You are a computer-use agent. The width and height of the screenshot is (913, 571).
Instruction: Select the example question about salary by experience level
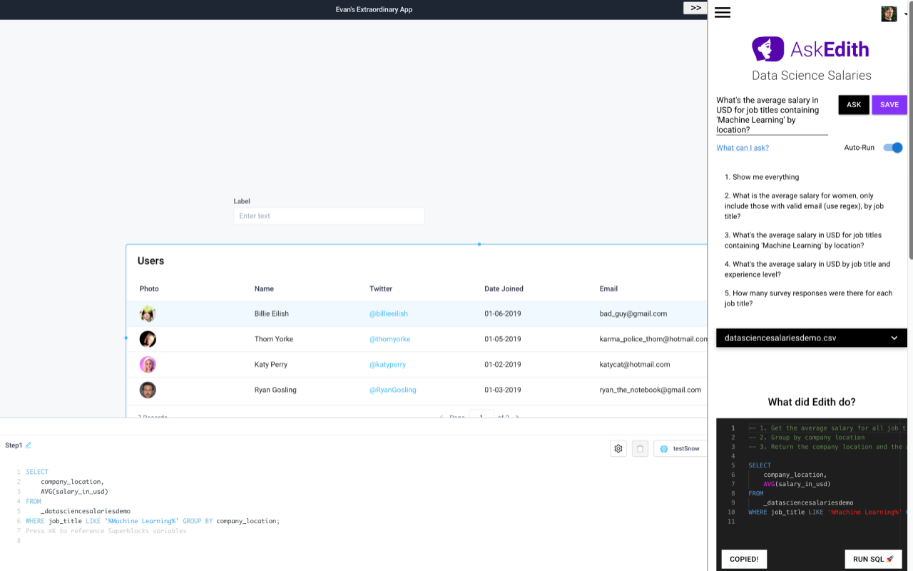point(807,269)
